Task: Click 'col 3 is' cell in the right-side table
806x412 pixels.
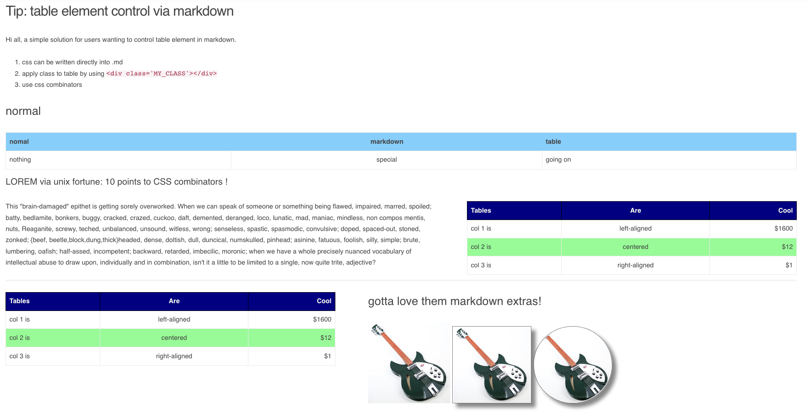Action: [x=514, y=265]
